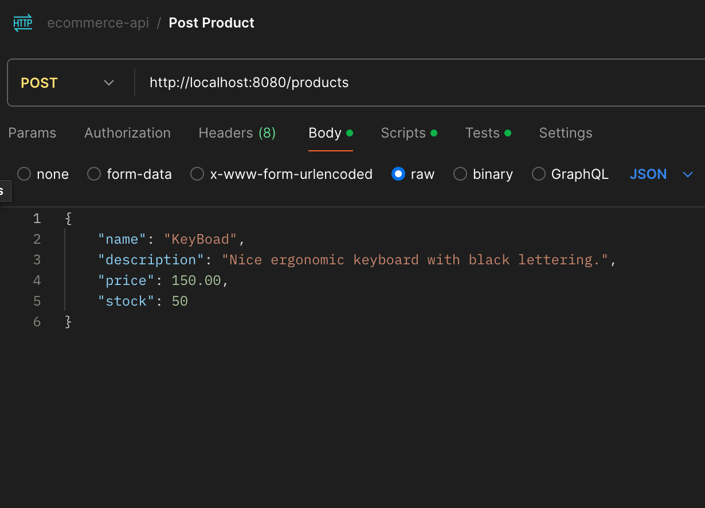
Task: Select x-www-form-urlencoded body type
Action: 197,174
